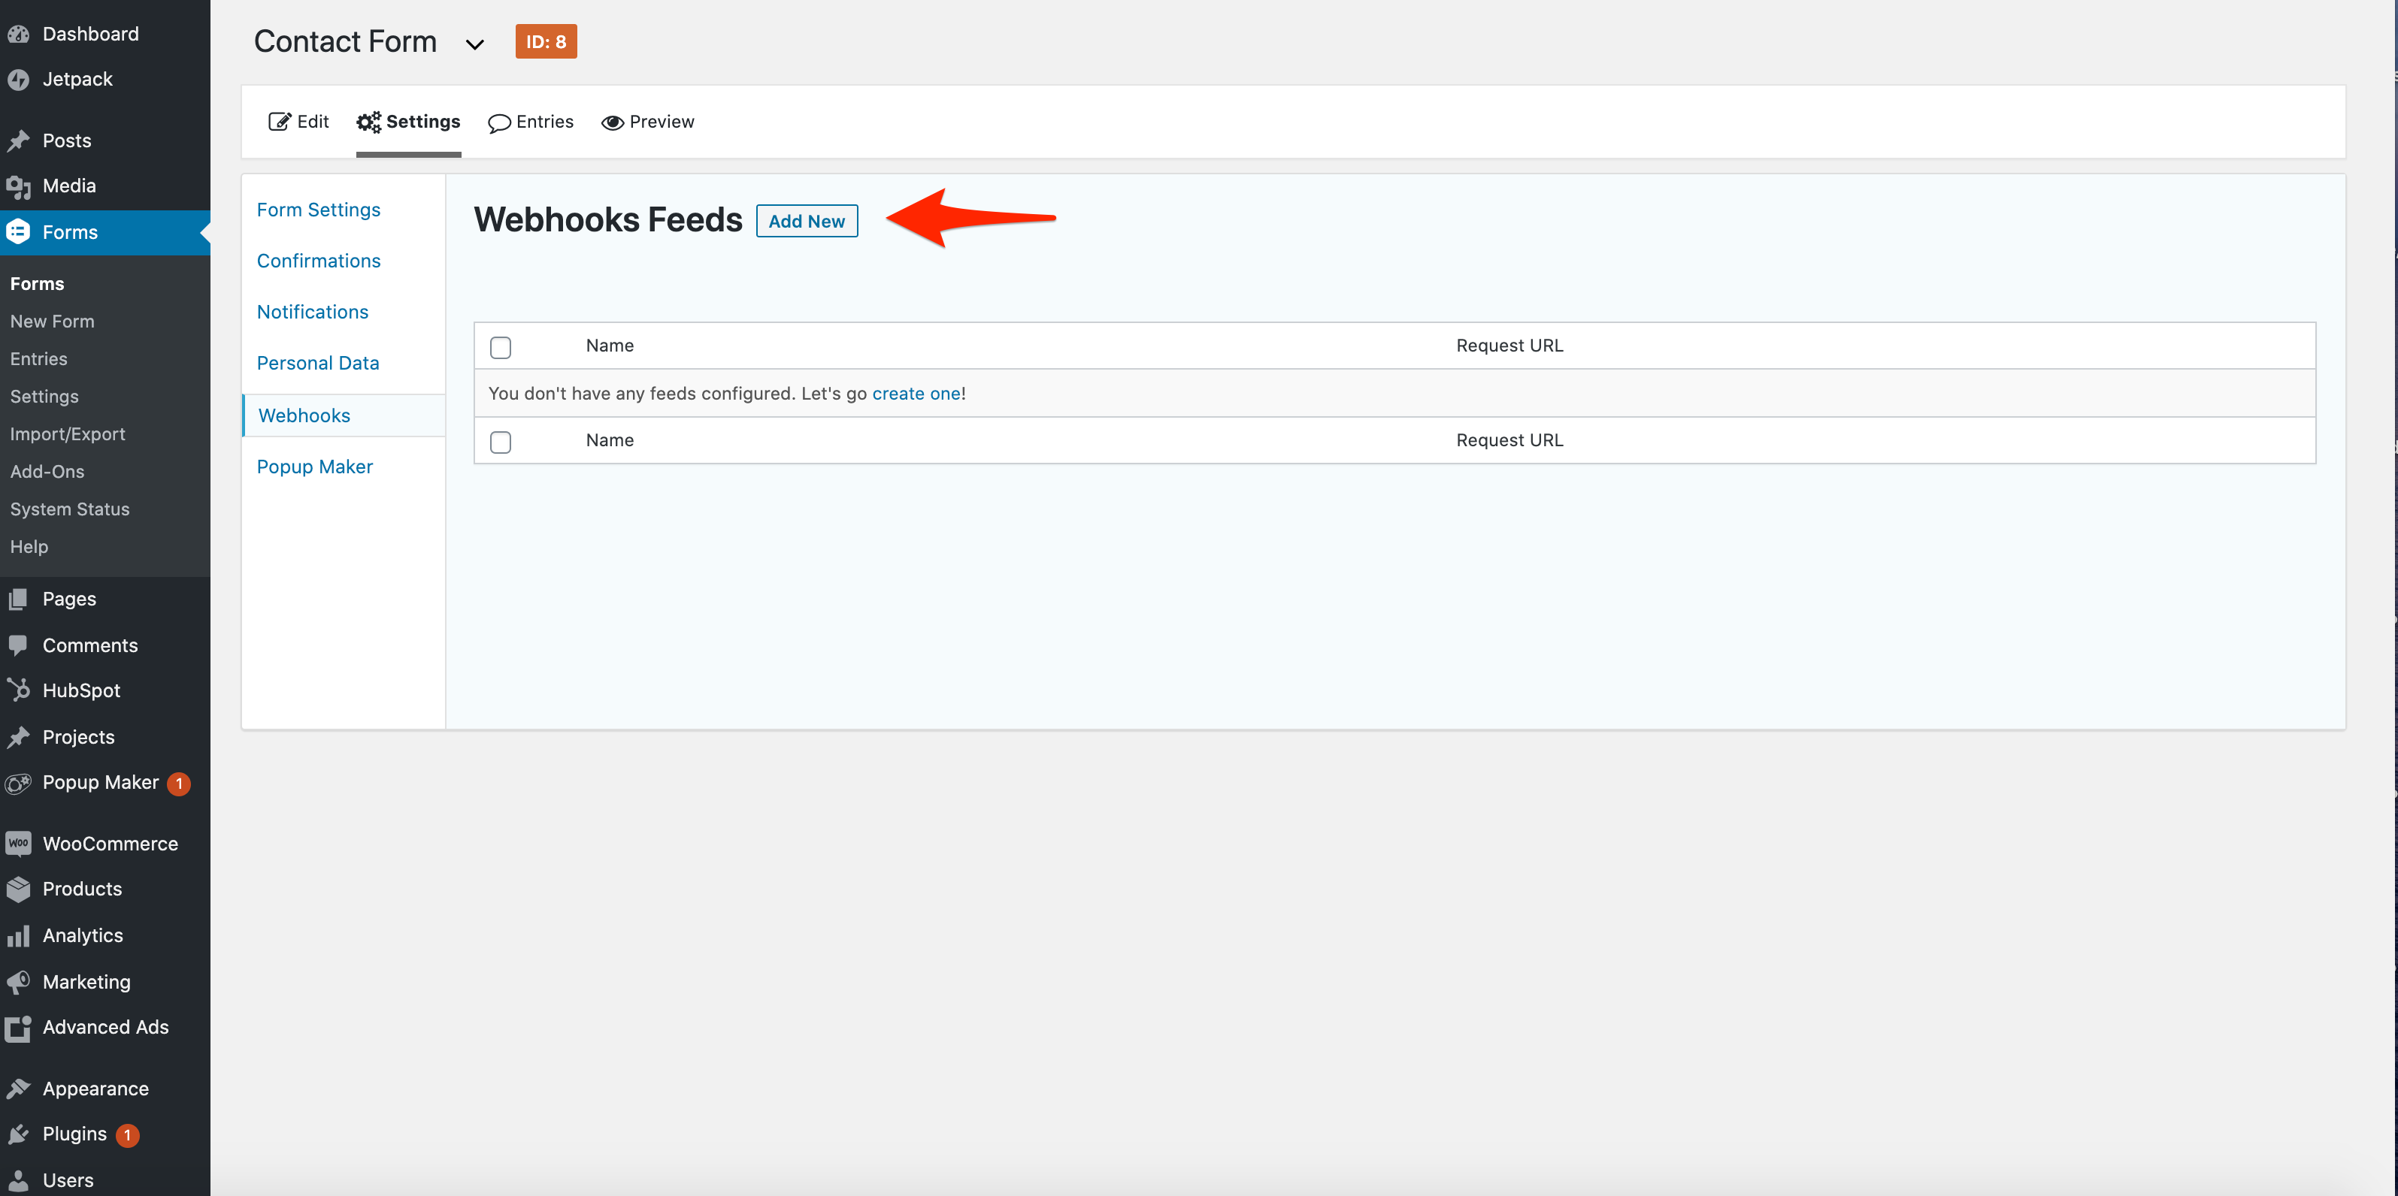Click the Popup Maker icon
The image size is (2398, 1196).
20,782
